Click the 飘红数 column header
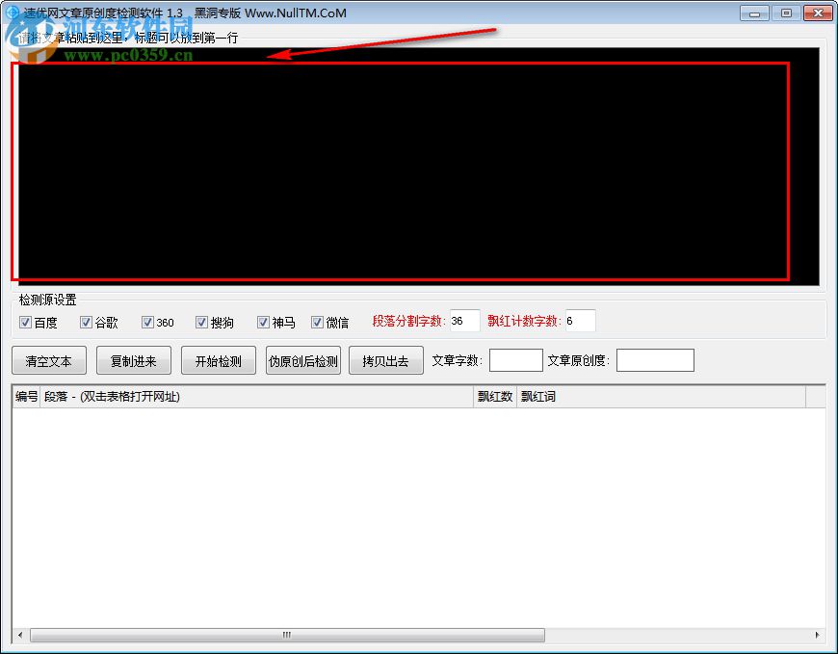Image resolution: width=838 pixels, height=654 pixels. pyautogui.click(x=495, y=397)
